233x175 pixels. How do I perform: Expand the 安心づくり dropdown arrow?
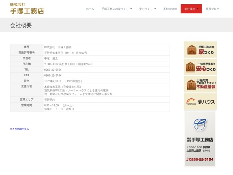pyautogui.click(x=155, y=9)
